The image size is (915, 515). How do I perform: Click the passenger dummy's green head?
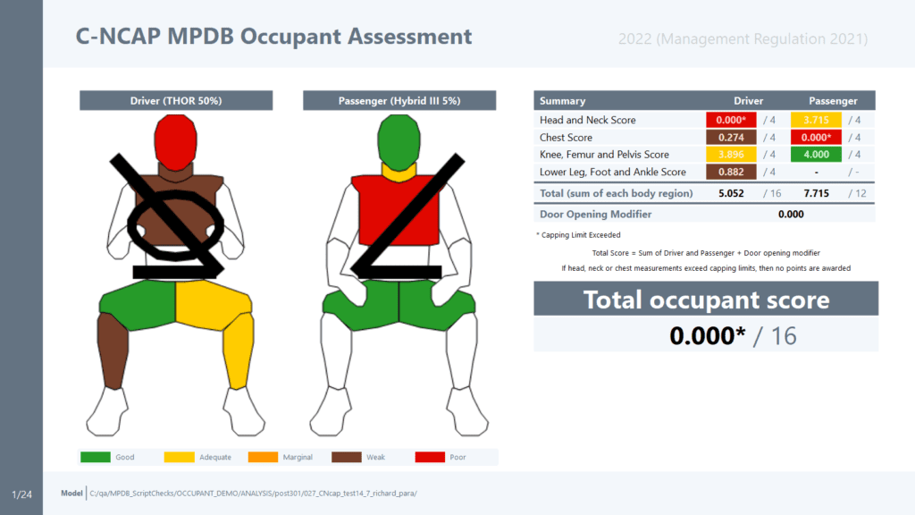(399, 142)
